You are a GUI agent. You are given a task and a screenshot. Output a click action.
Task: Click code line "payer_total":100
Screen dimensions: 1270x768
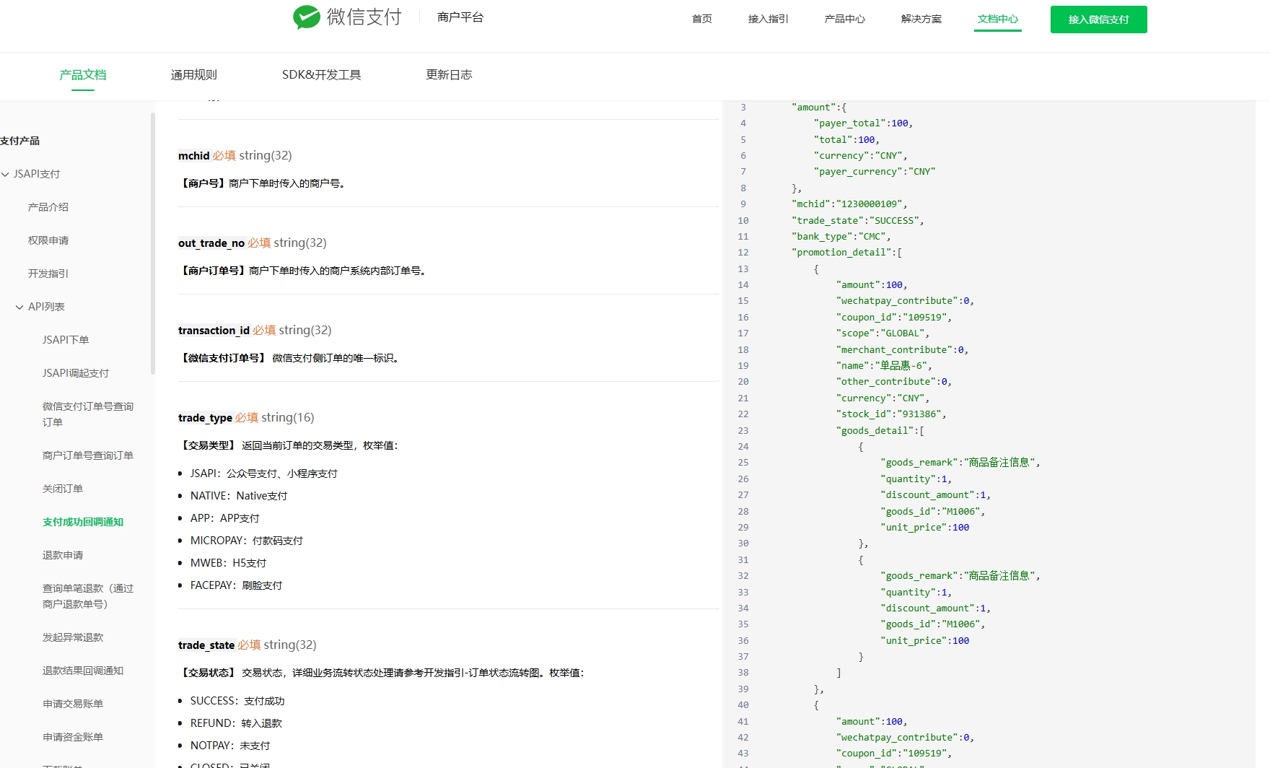(x=863, y=123)
